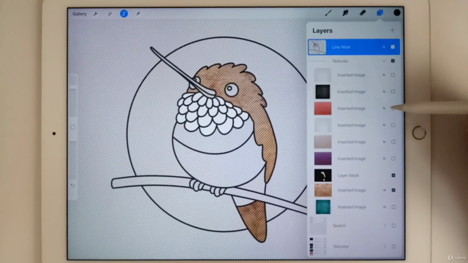
Task: Tap the undo arrow on left sidebar
Action: pos(73,186)
